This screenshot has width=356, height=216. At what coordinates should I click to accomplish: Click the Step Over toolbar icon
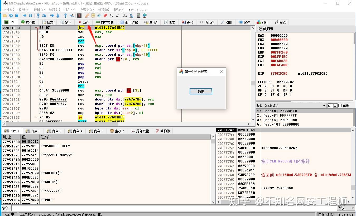44,16
